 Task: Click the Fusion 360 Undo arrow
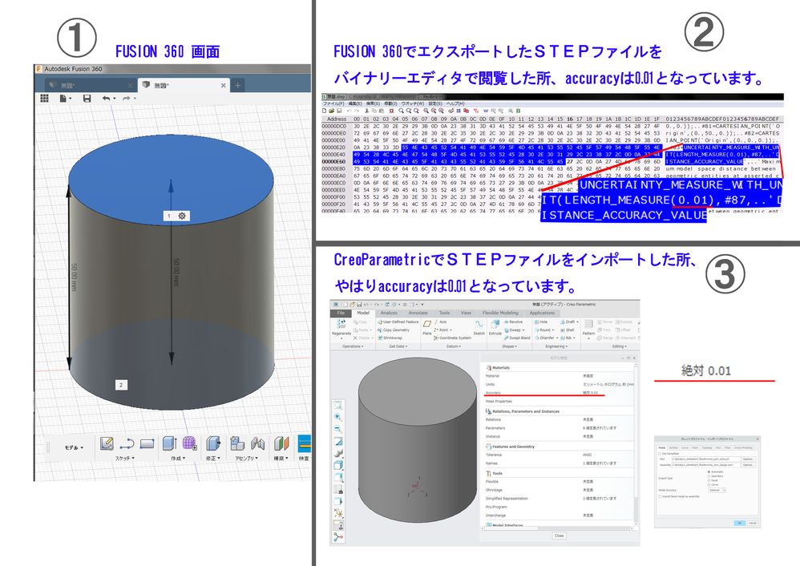pos(106,98)
